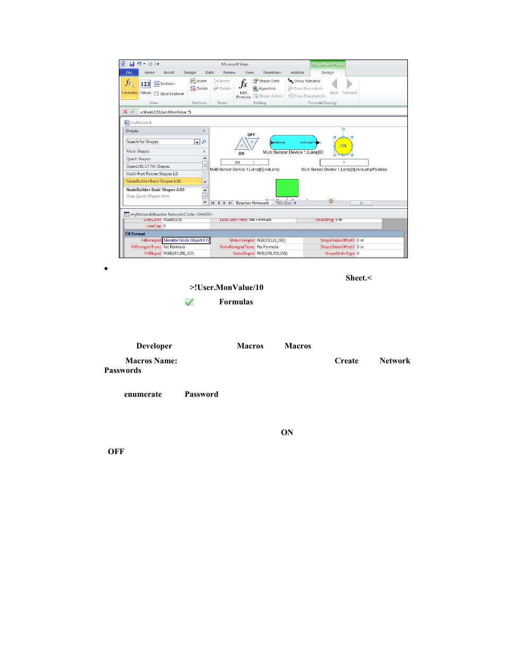Click the shape search magnifier icon

pos(204,142)
